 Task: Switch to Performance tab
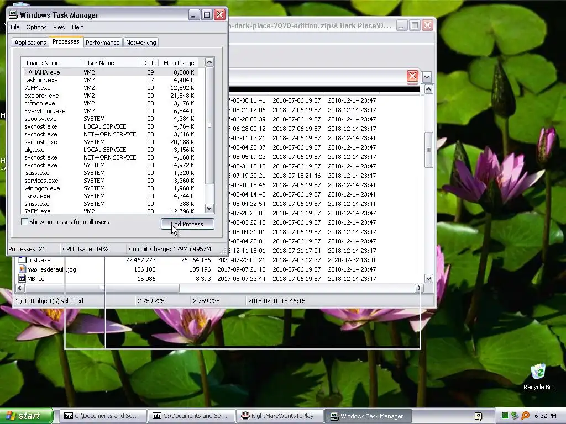coord(102,43)
